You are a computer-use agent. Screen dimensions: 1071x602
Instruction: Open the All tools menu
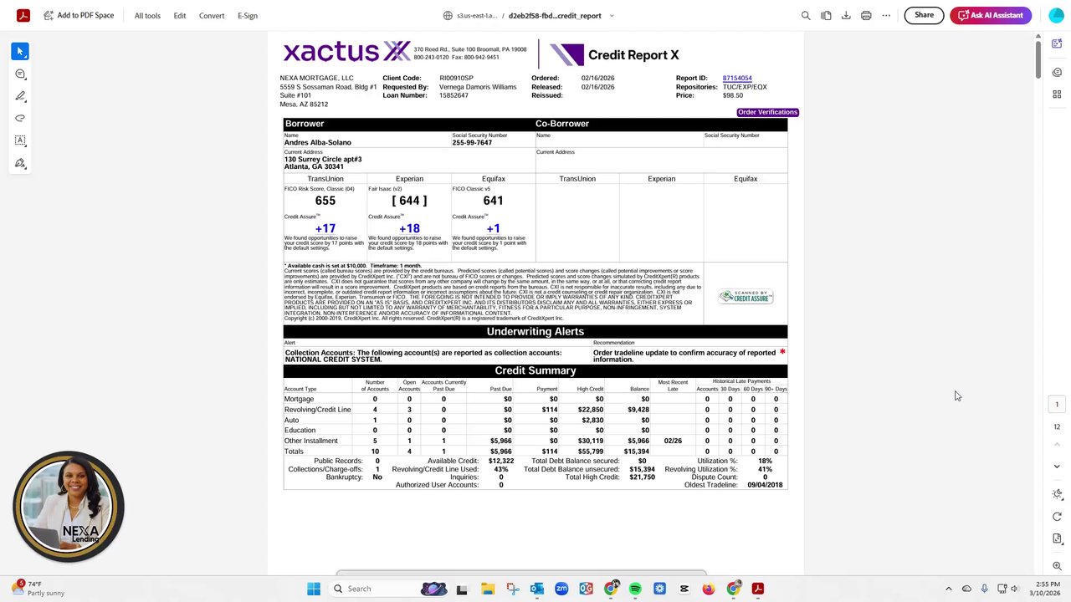click(x=147, y=15)
